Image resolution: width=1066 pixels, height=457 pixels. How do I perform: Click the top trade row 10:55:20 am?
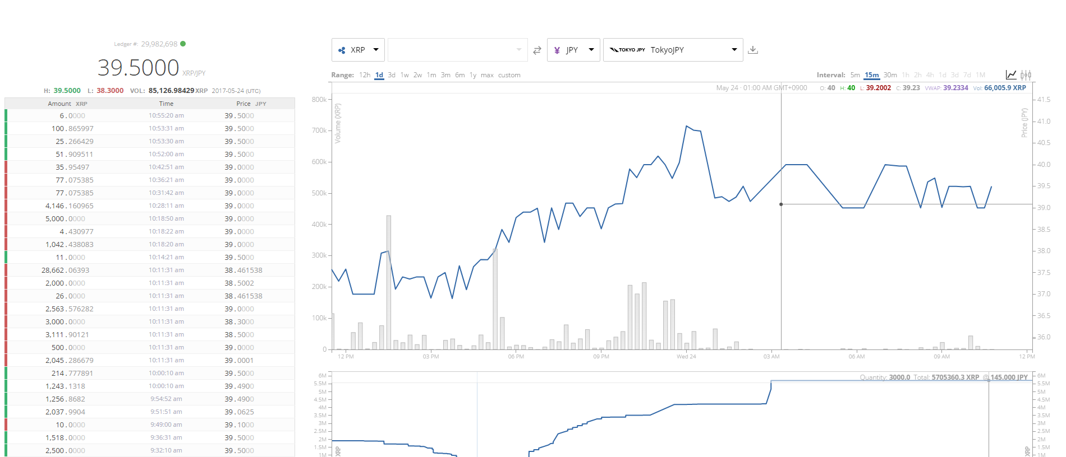point(150,115)
